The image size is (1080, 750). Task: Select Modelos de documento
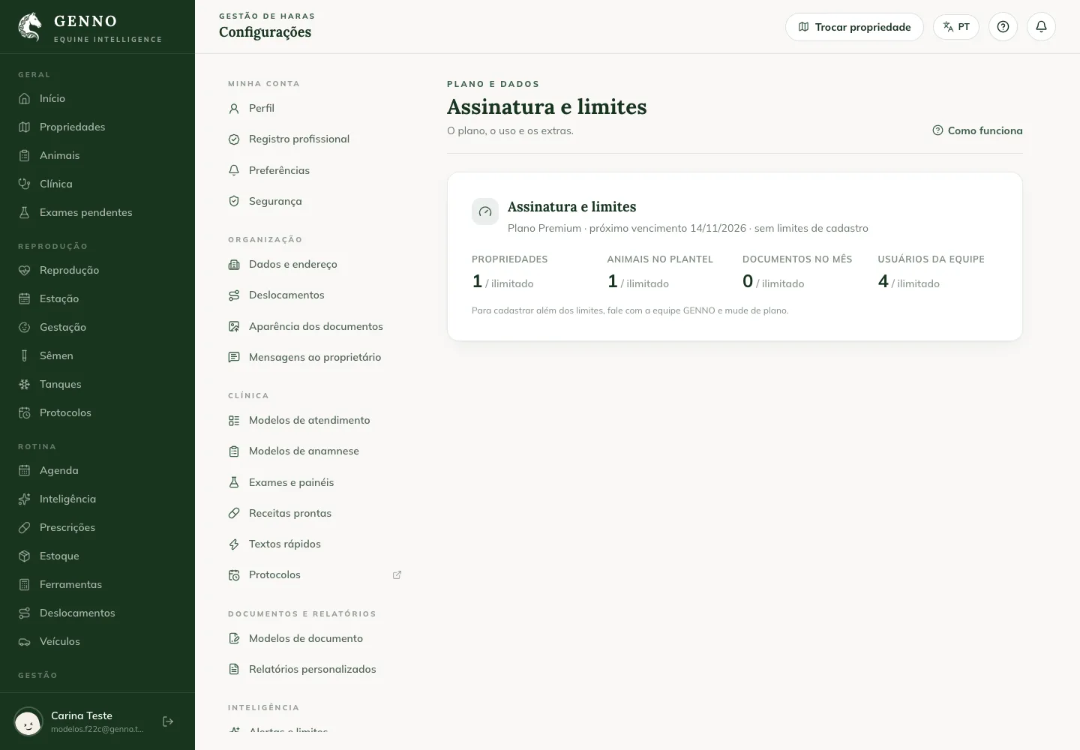click(x=315, y=638)
